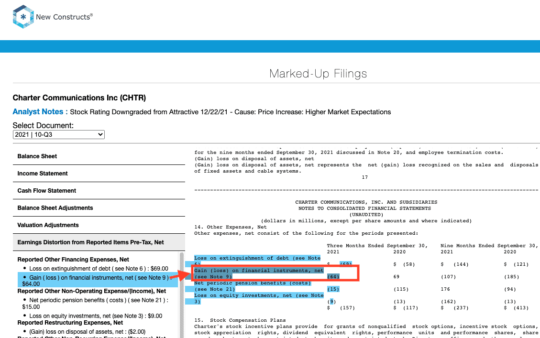Click Reported Other Financing Expenses, Net heading
Screen dimensions: 540x338
coord(73,260)
